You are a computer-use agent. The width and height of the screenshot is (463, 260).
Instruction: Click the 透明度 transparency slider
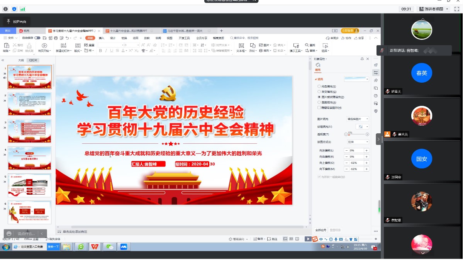356,134
